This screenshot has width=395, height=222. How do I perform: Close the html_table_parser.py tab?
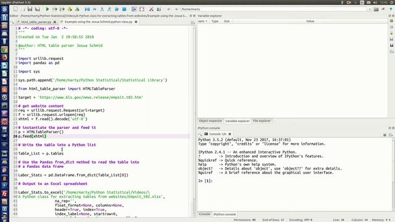point(55,22)
